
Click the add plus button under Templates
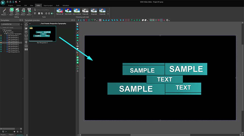click(14, 132)
